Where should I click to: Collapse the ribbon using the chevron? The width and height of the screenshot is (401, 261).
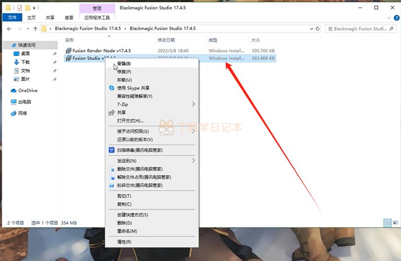[389, 18]
